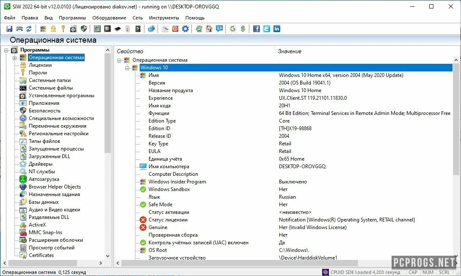Click the property list scroll up arrow
The width and height of the screenshot is (461, 276).
pos(456,60)
